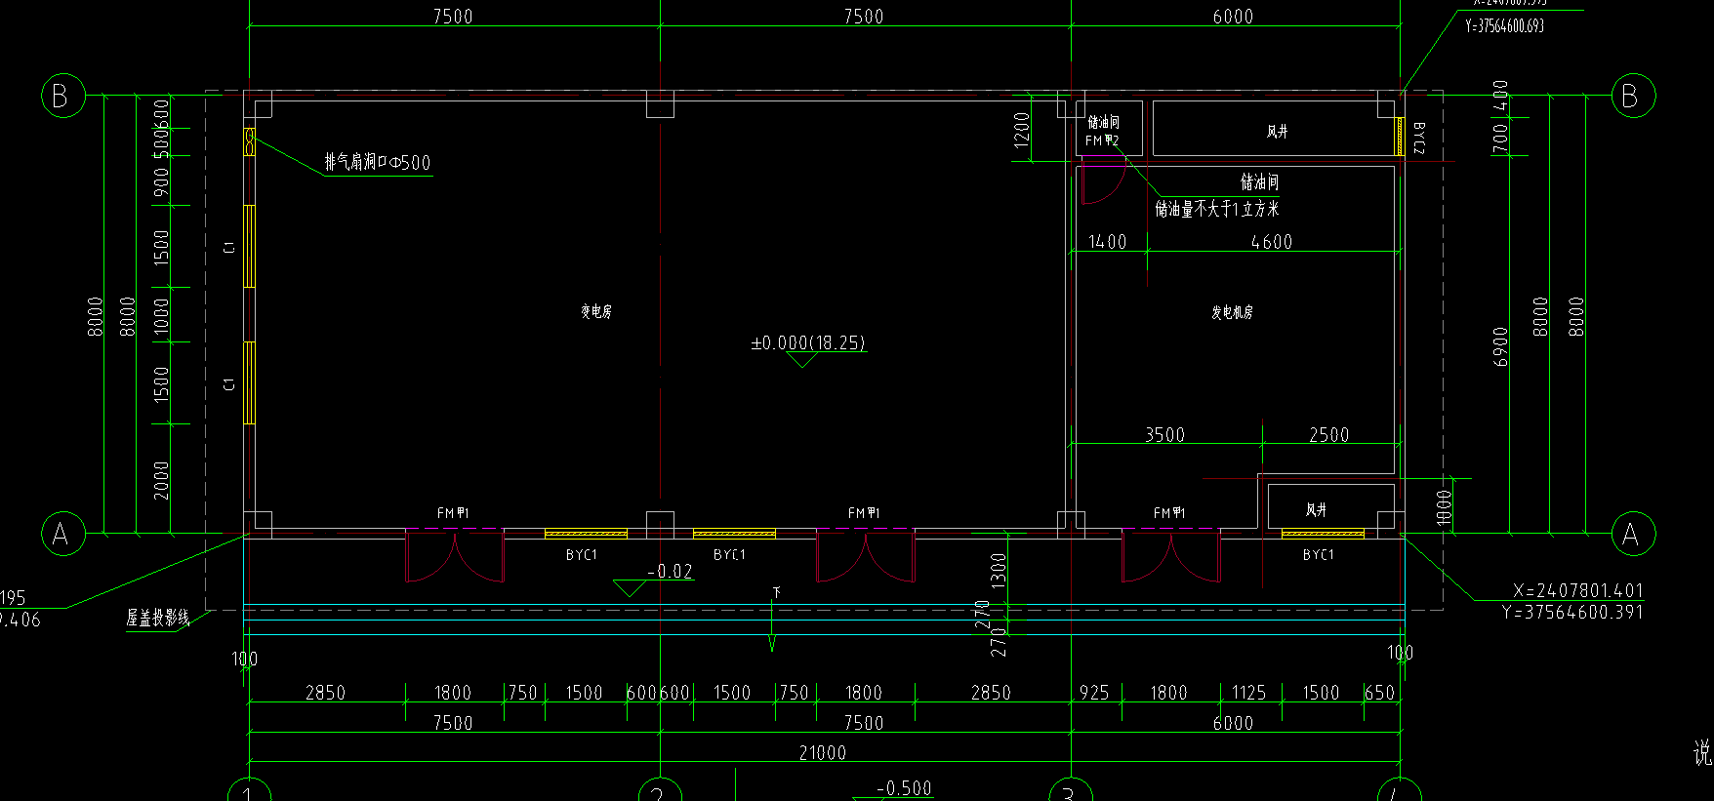Pick the exhaust fan symbol on the wall
1714x801 pixels.
coord(249,141)
